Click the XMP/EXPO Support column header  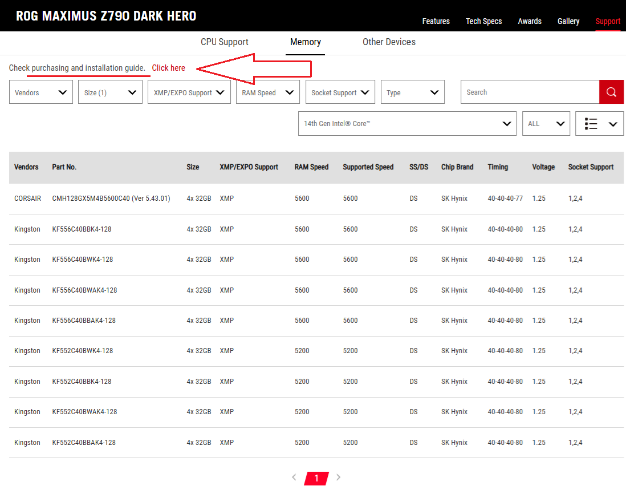(x=249, y=167)
